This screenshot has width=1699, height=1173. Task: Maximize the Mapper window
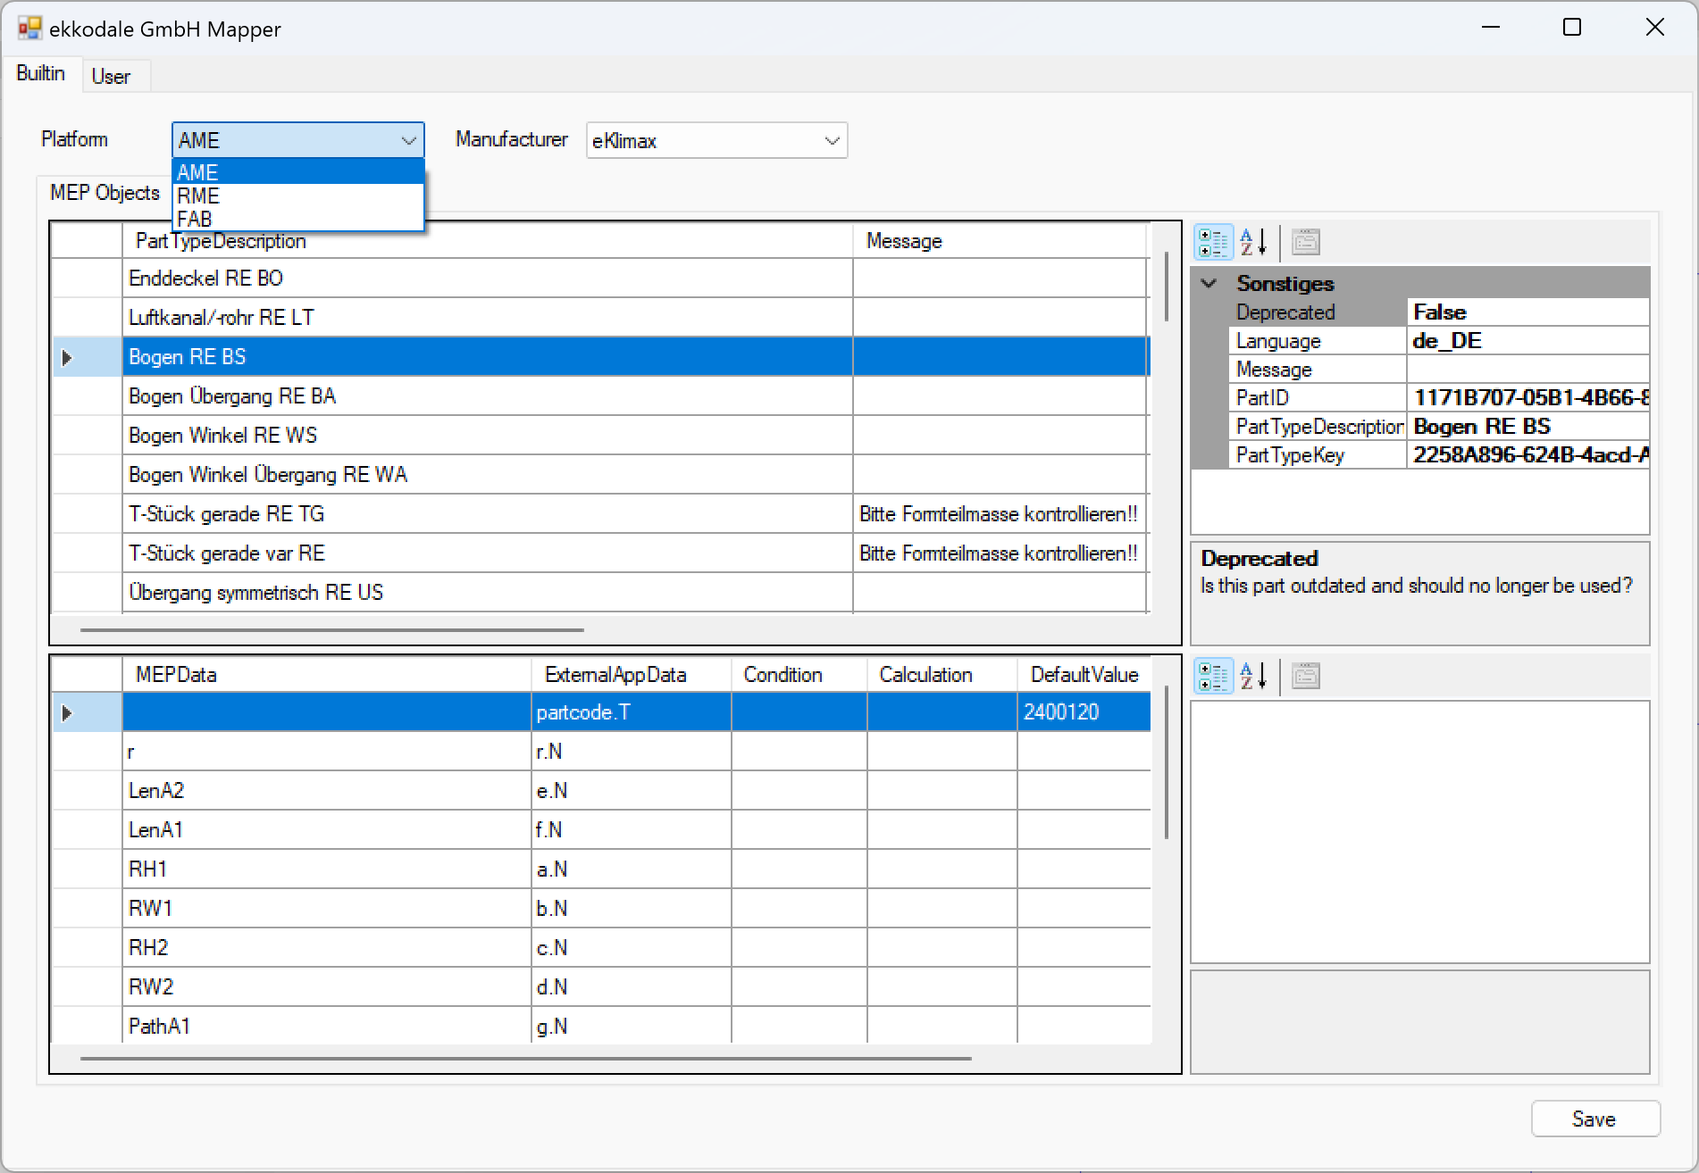1572,28
